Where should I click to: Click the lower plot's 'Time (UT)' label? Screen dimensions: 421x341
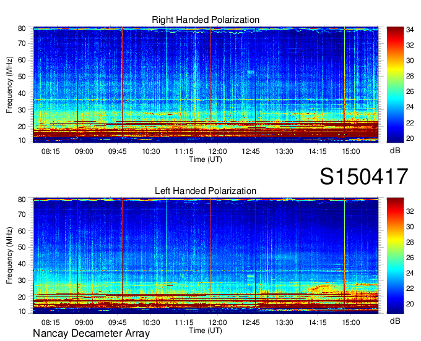point(206,330)
